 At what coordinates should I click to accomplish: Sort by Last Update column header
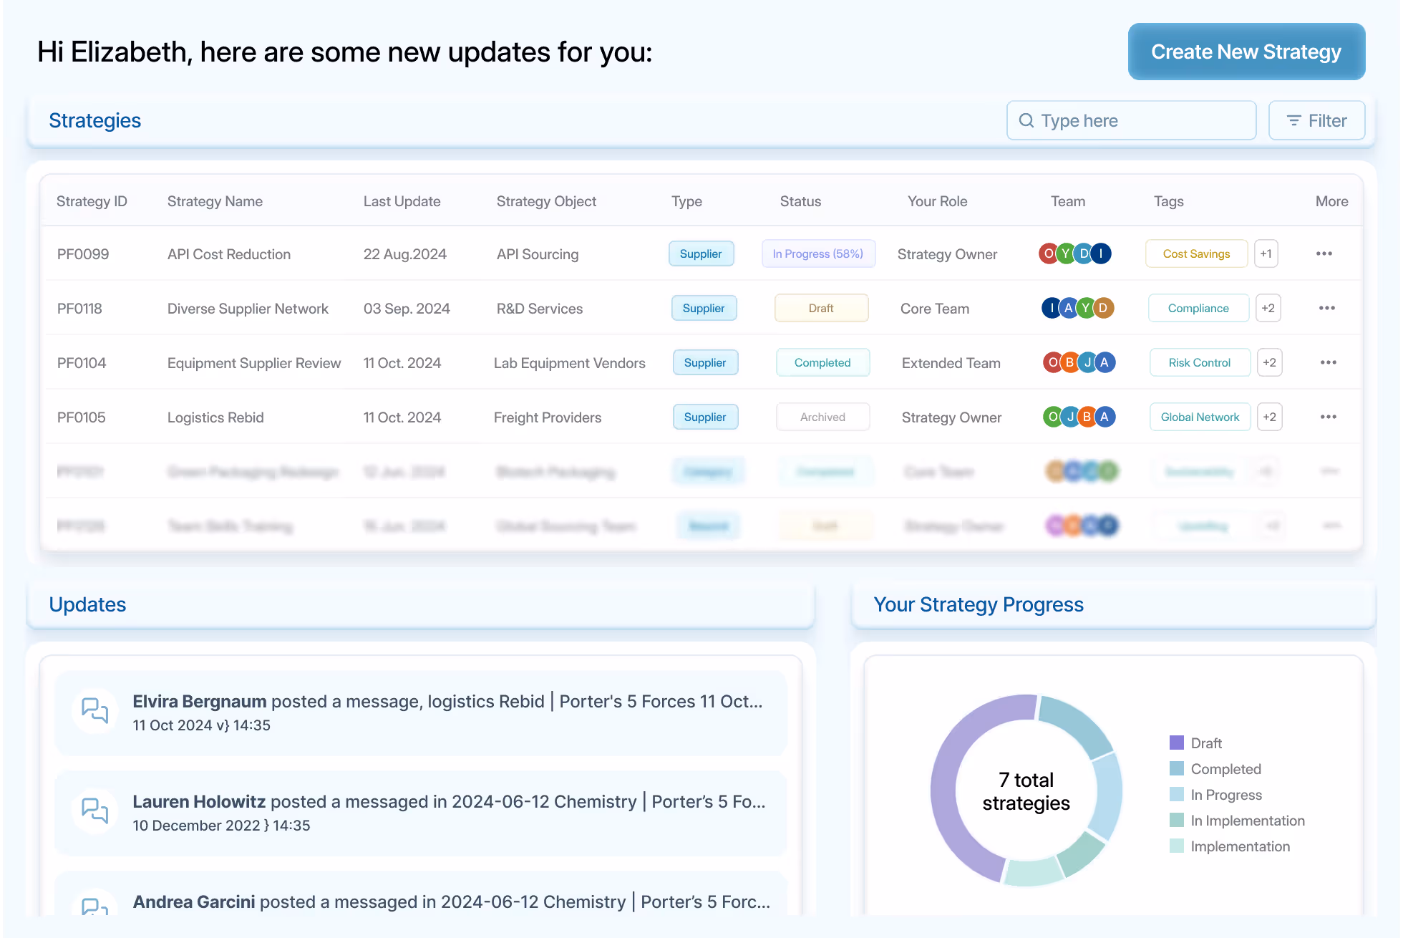402,201
